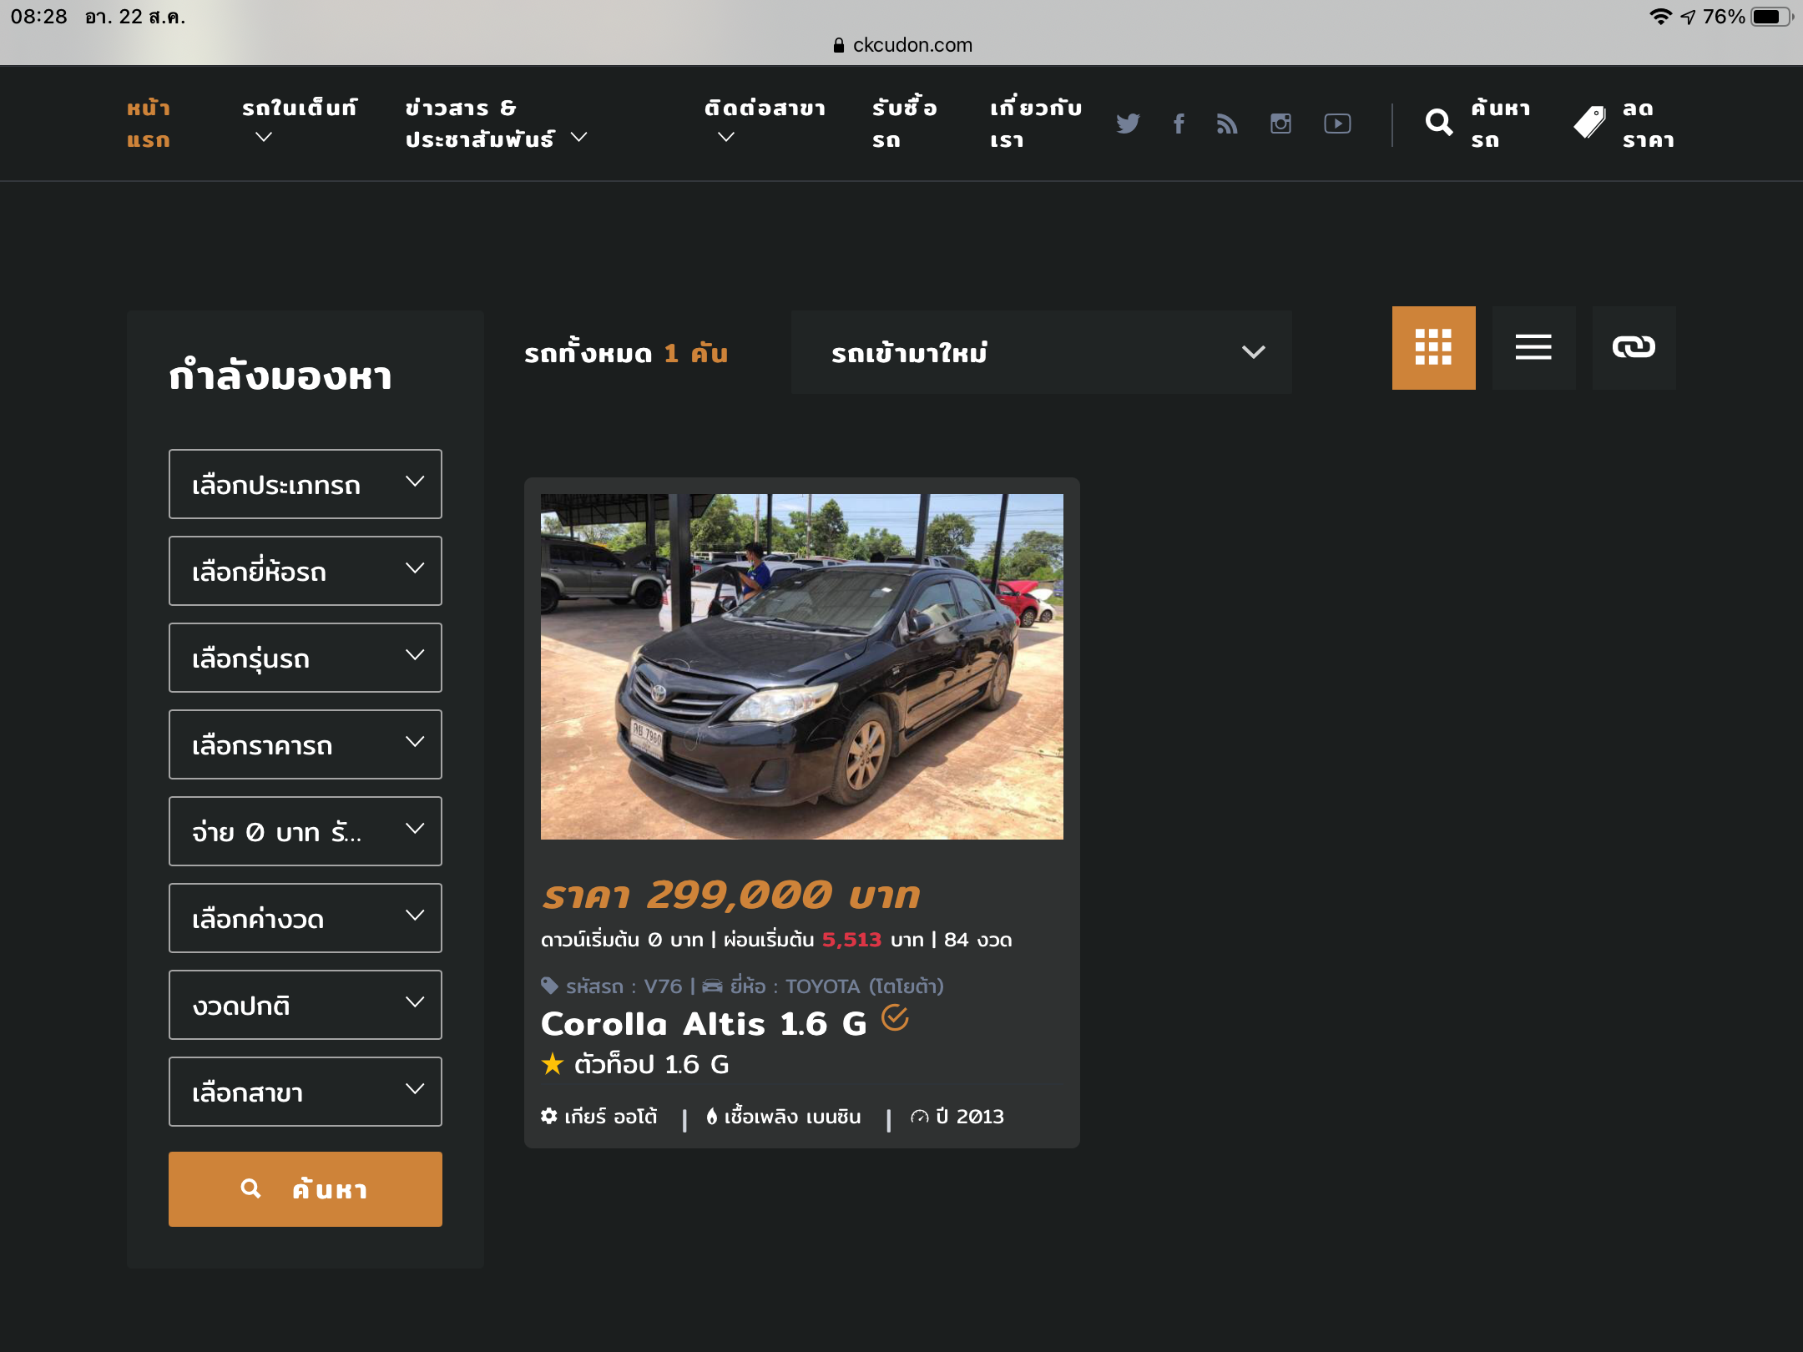Open the car type selection dropdown
This screenshot has width=1803, height=1352.
[x=305, y=484]
